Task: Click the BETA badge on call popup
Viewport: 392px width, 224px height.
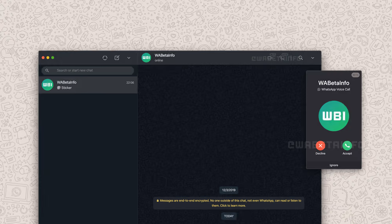Action: coord(355,75)
